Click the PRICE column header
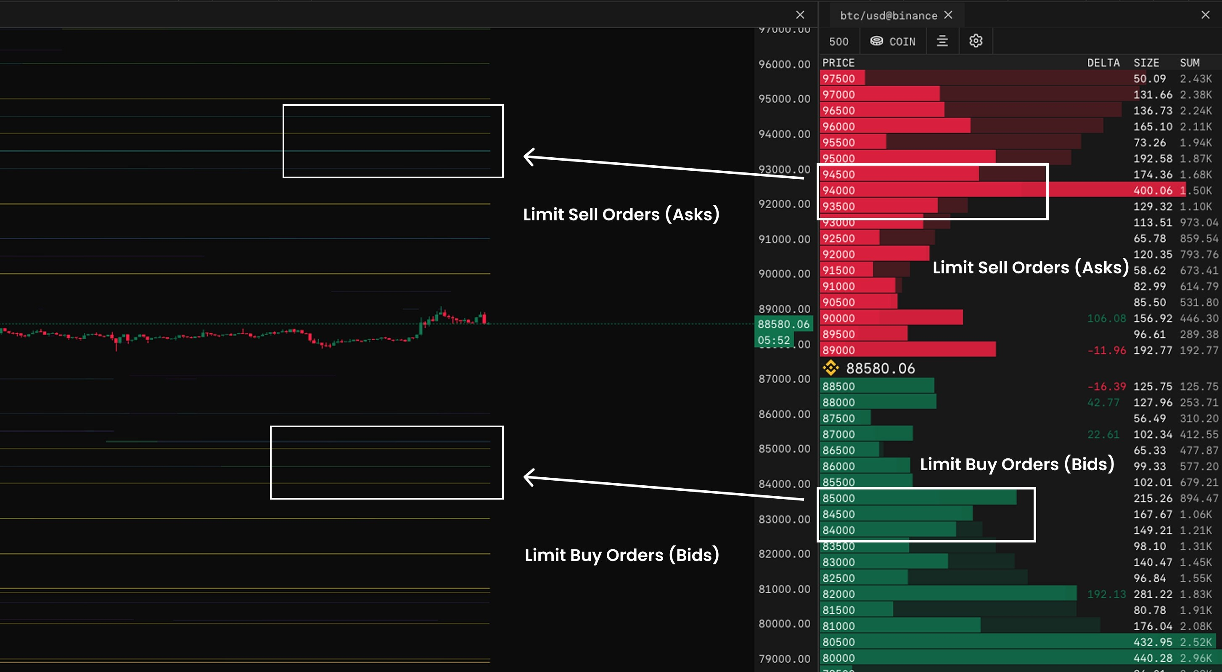 pyautogui.click(x=838, y=63)
